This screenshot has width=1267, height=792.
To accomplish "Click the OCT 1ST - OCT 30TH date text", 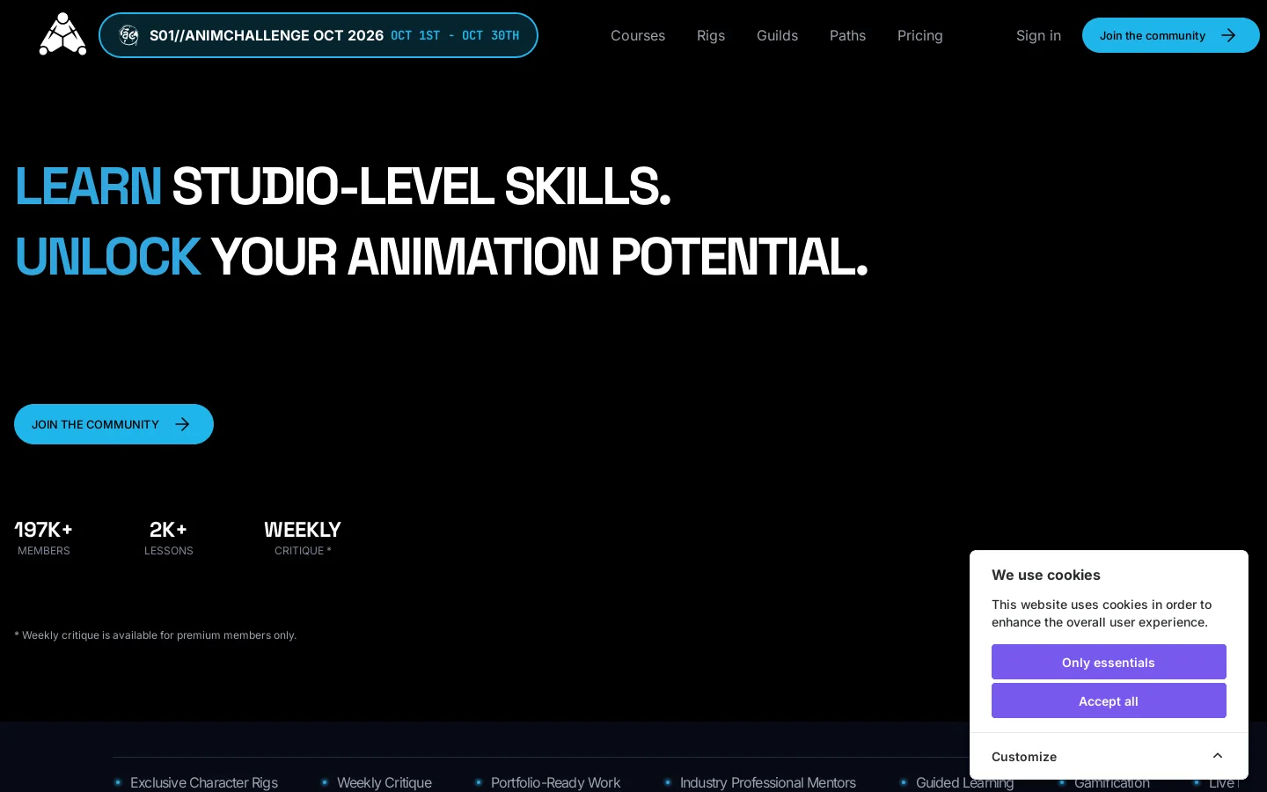I will tap(455, 35).
